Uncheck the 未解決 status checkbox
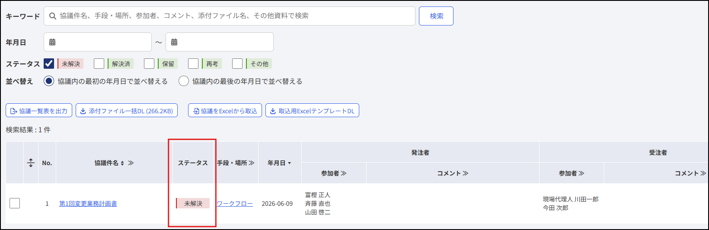Screen dimensions: 709x230 (49, 64)
